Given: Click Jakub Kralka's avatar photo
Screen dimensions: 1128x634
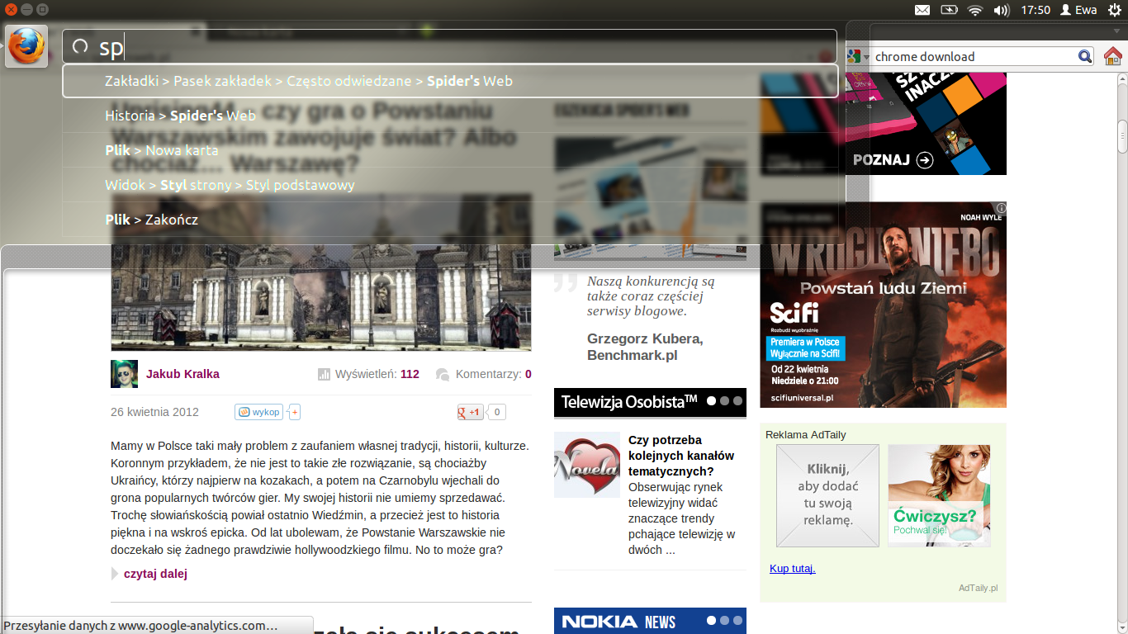Looking at the screenshot, I should pyautogui.click(x=124, y=374).
